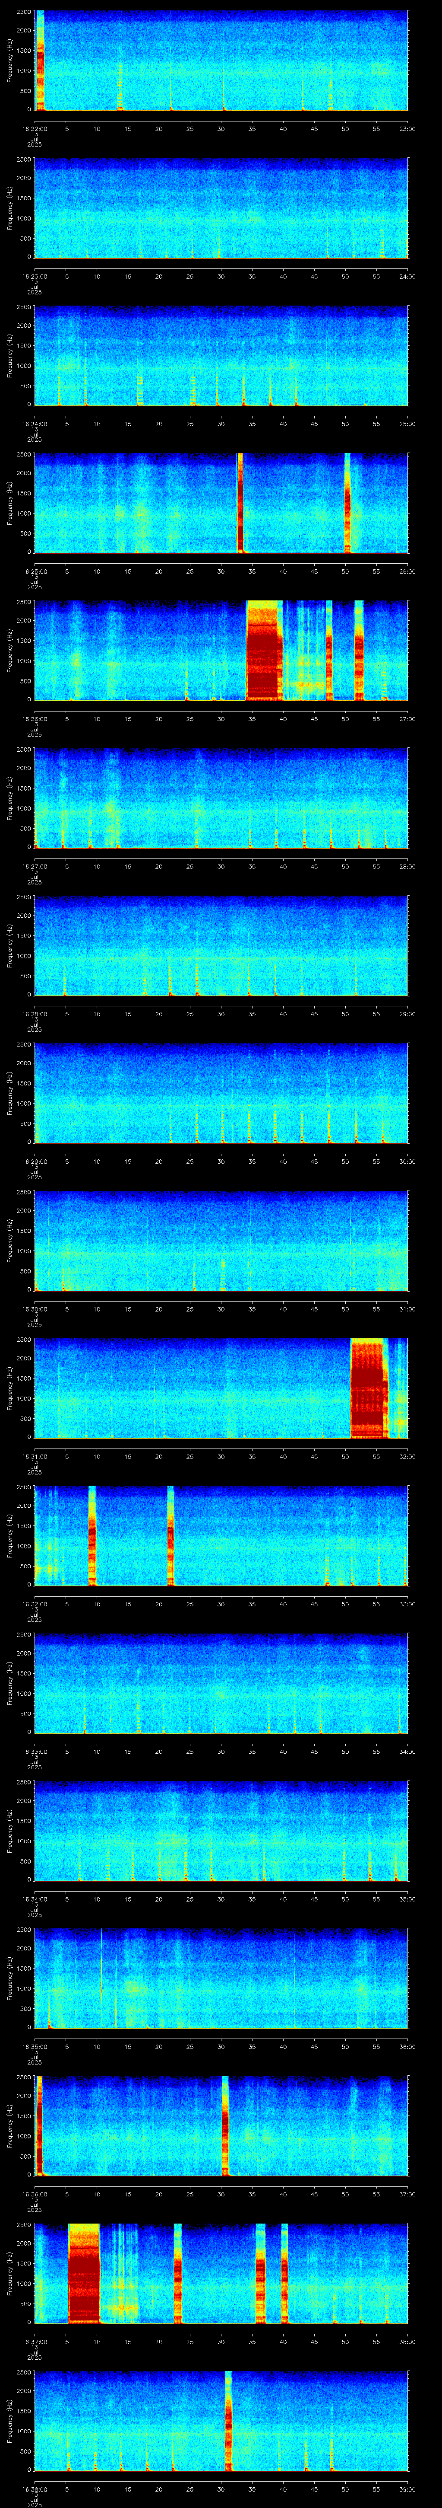Select the 16:32:00 start time label
Viewport: 442px width, 2508px height.
coord(34,1604)
